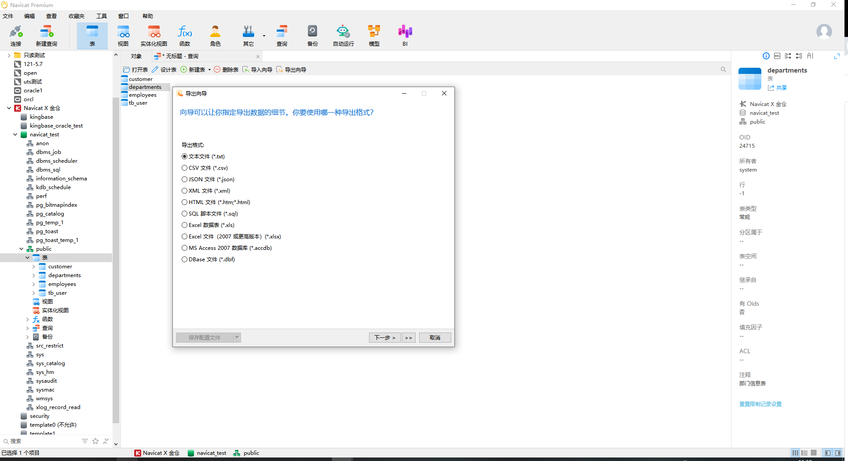Click the info icon in right panel
The width and height of the screenshot is (848, 461).
pyautogui.click(x=766, y=56)
